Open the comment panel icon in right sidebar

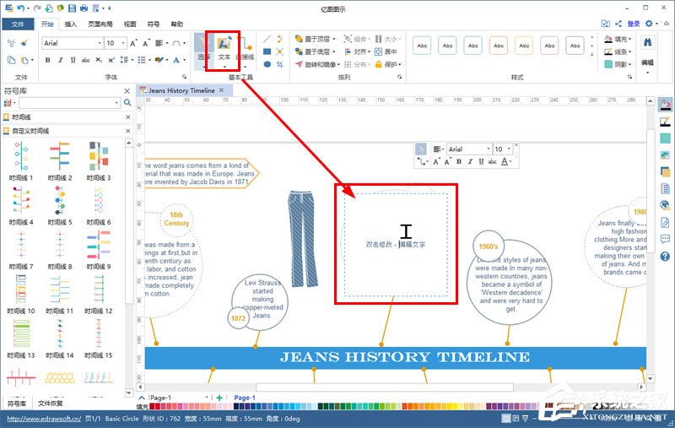click(665, 239)
